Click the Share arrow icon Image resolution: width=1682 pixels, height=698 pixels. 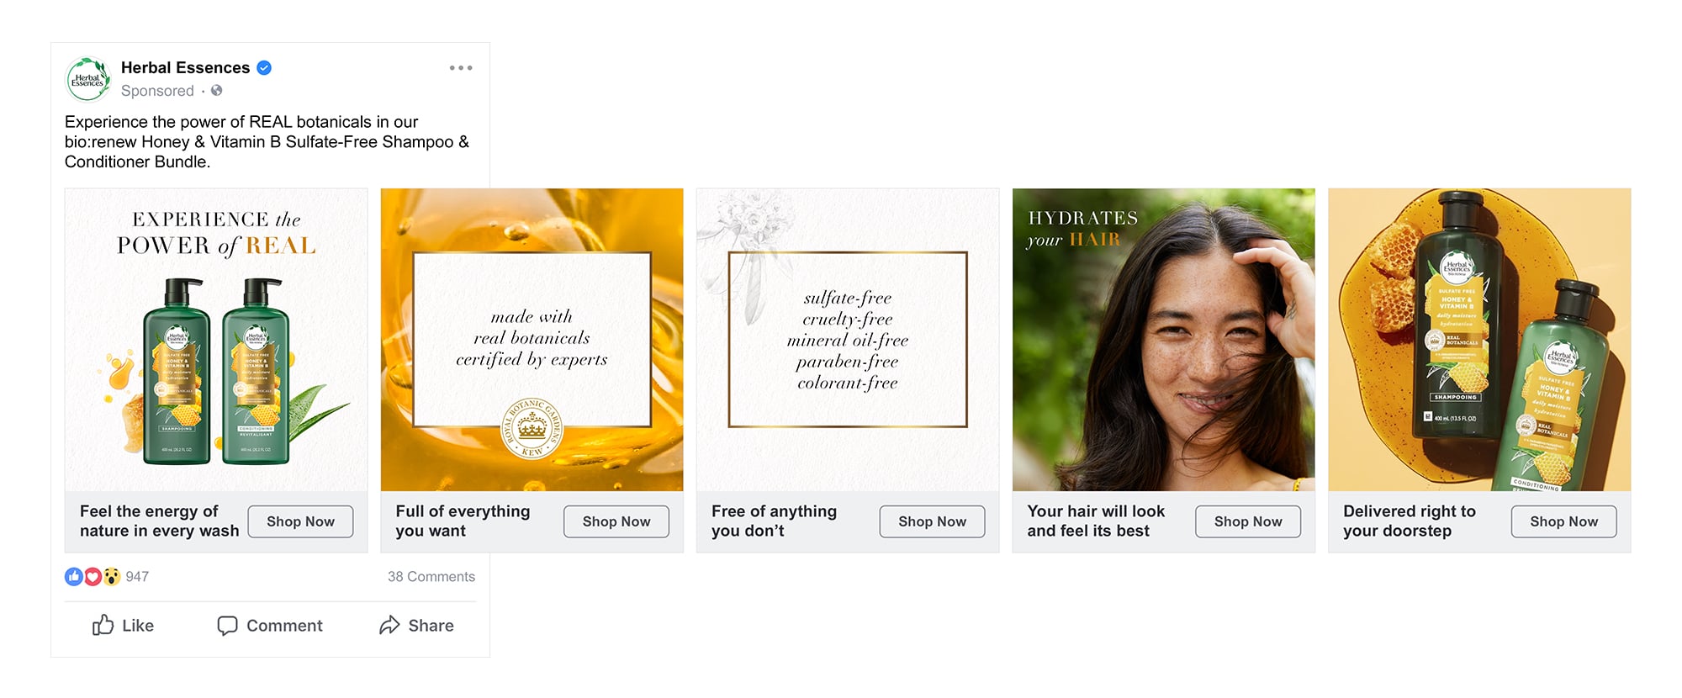[389, 625]
